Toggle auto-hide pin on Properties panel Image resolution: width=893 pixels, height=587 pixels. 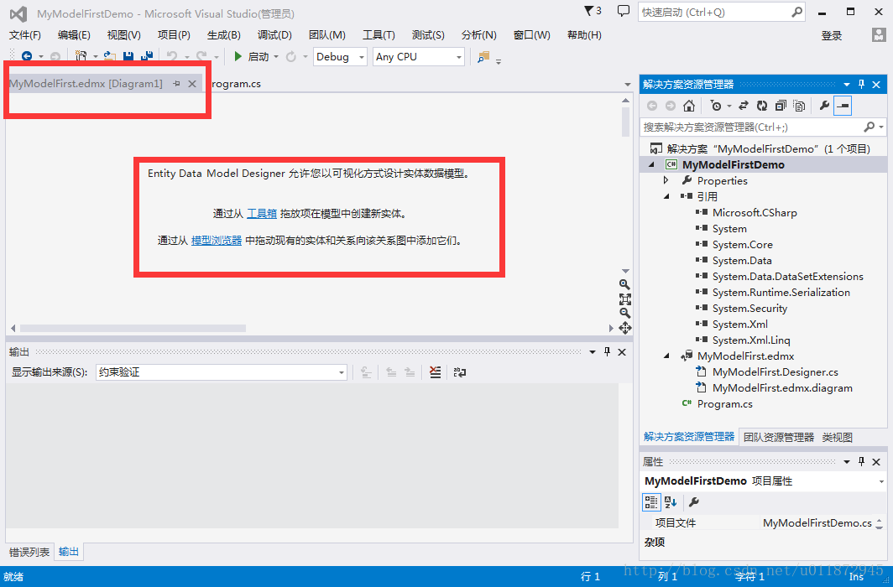[862, 462]
